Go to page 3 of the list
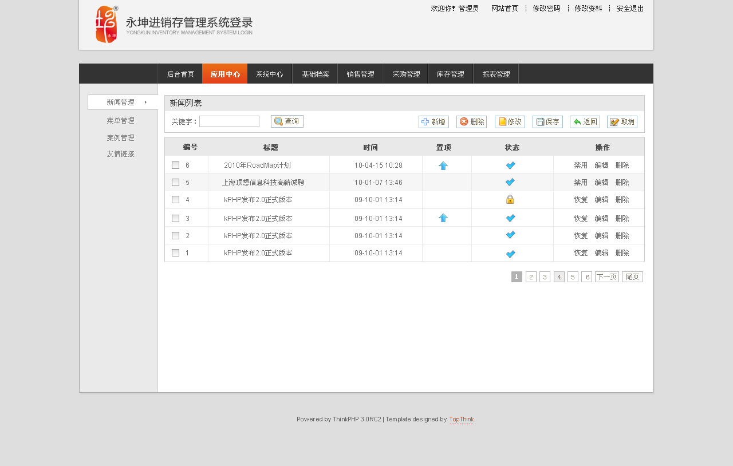The height and width of the screenshot is (466, 733). [x=545, y=277]
